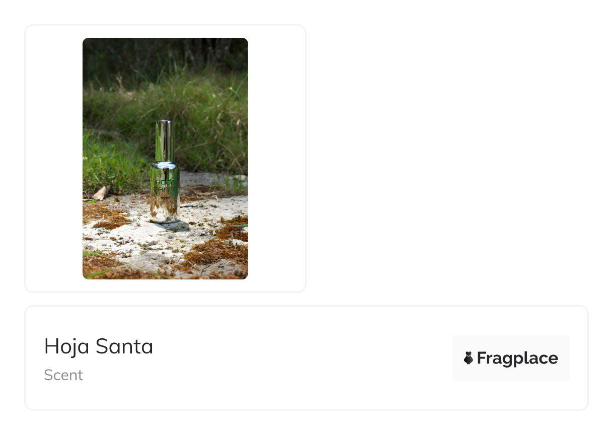The width and height of the screenshot is (613, 435).
Task: Click the chrome perfume bottle in photo
Action: pyautogui.click(x=165, y=172)
